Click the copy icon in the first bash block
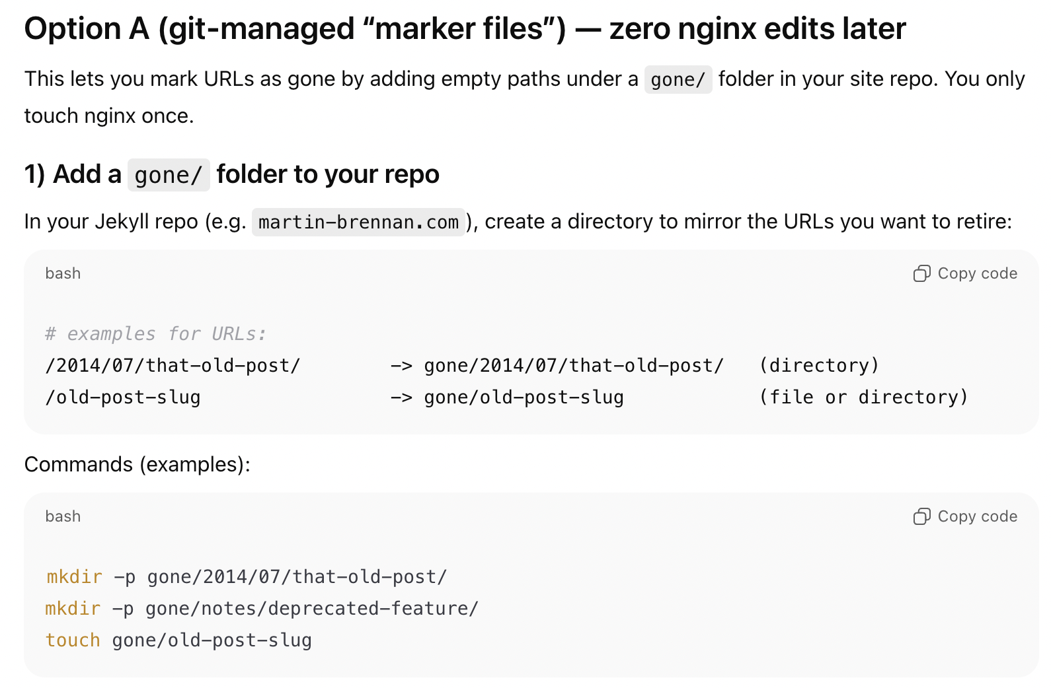This screenshot has width=1051, height=688. tap(921, 273)
